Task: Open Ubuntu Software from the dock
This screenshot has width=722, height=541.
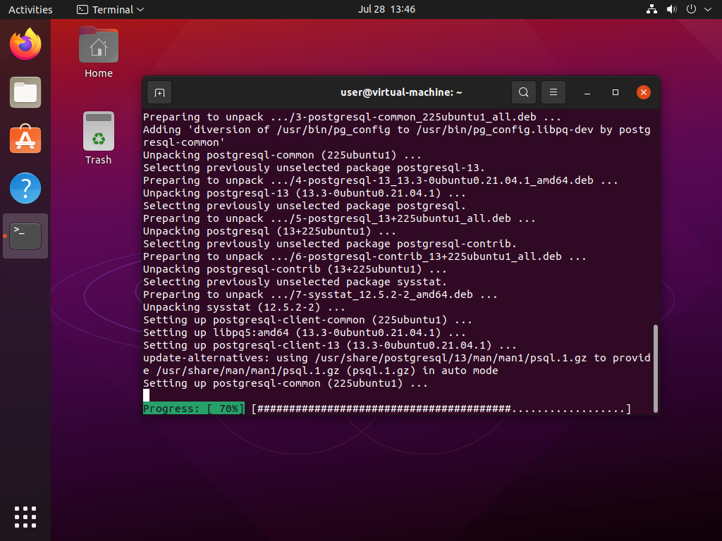Action: pos(25,140)
